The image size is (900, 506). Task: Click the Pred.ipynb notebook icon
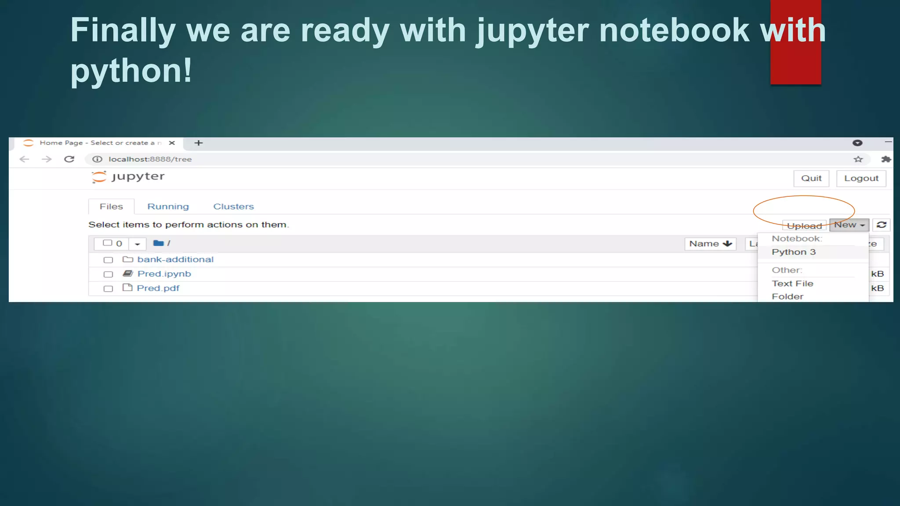coord(127,274)
